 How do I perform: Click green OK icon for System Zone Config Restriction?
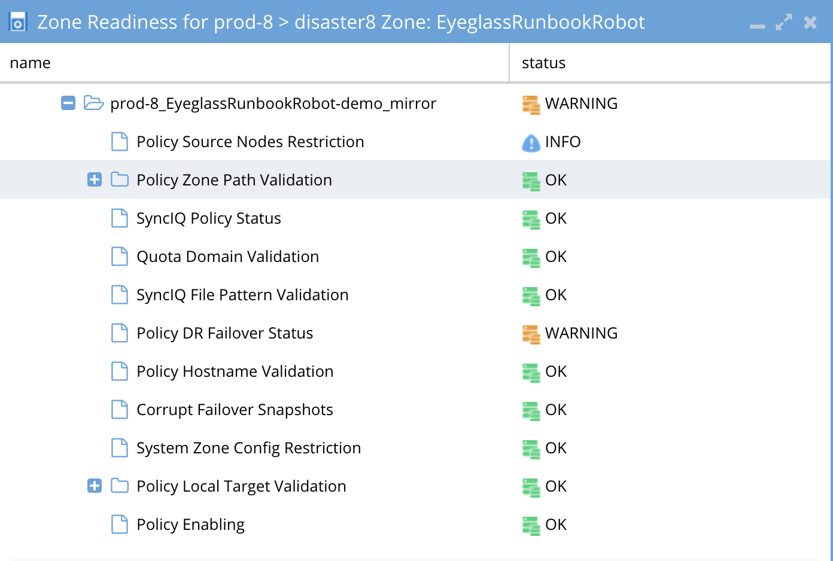531,449
